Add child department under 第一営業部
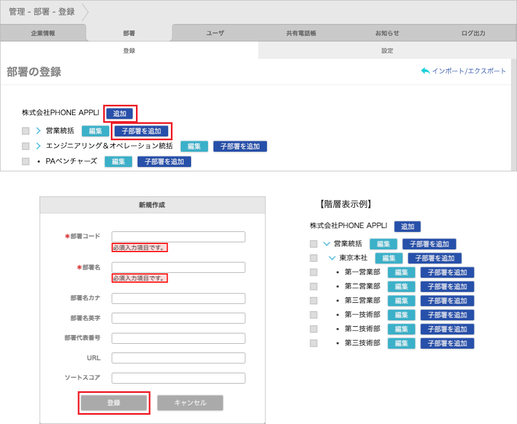517x424 pixels. click(x=448, y=272)
